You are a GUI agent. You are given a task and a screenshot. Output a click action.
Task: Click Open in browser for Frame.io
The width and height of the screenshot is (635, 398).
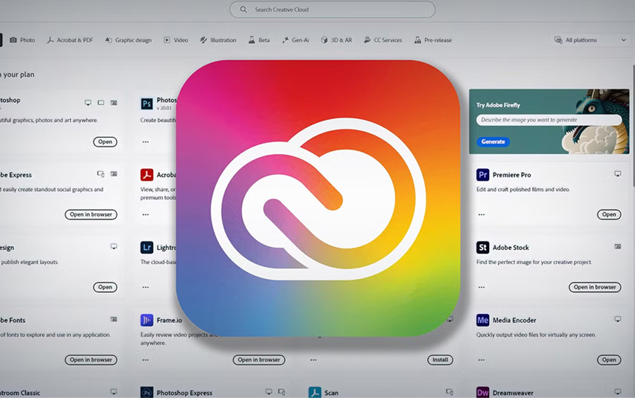(x=259, y=359)
